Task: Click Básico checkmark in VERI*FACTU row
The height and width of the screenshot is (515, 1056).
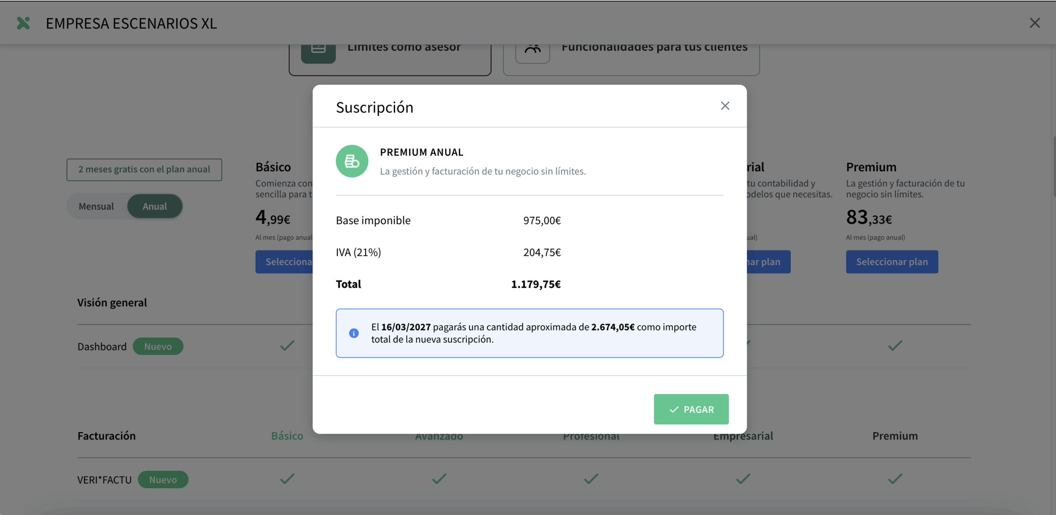Action: click(x=287, y=479)
